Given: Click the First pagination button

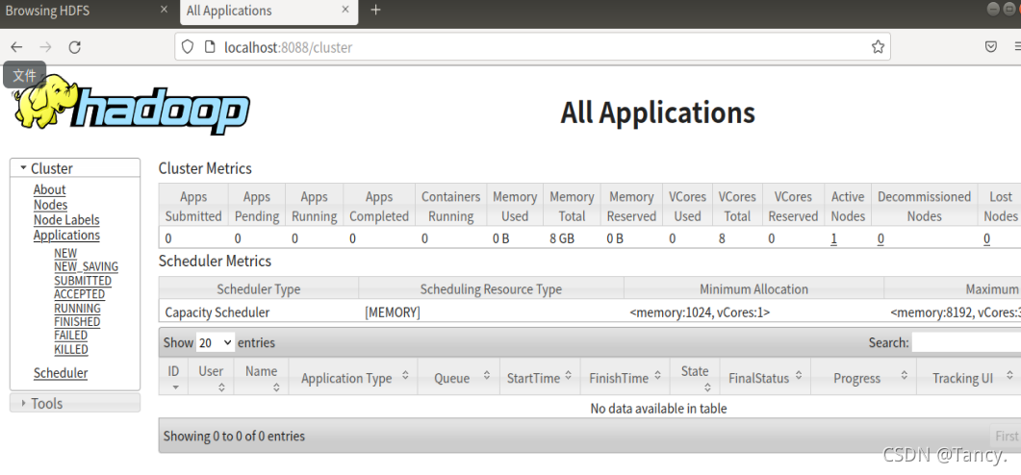Looking at the screenshot, I should pyautogui.click(x=1006, y=436).
